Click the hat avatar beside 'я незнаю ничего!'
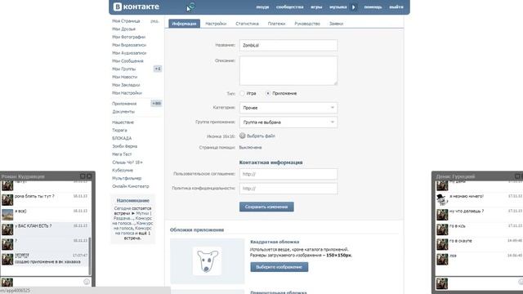Image resolution: width=523 pixels, height=294 pixels. click(442, 199)
